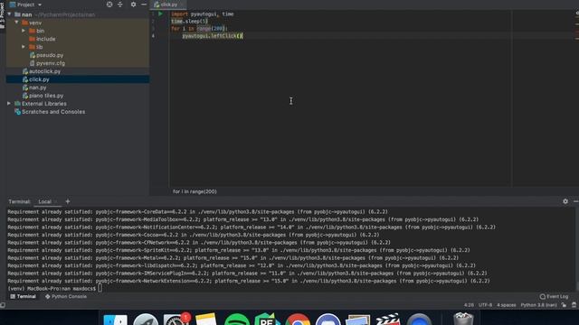Click the 4:26 cursor position indicator
The image size is (579, 325).
coord(469,305)
